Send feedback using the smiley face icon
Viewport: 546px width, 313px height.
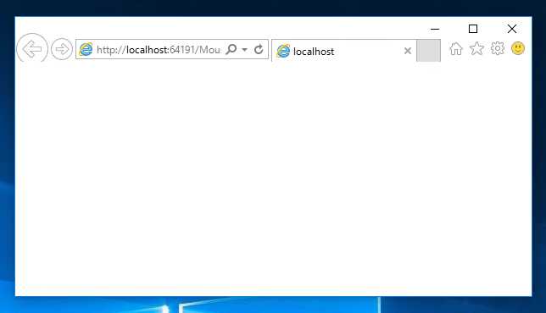click(x=518, y=48)
